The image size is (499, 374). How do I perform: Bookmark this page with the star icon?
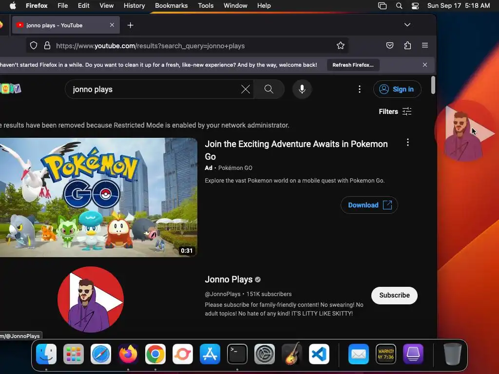click(341, 45)
